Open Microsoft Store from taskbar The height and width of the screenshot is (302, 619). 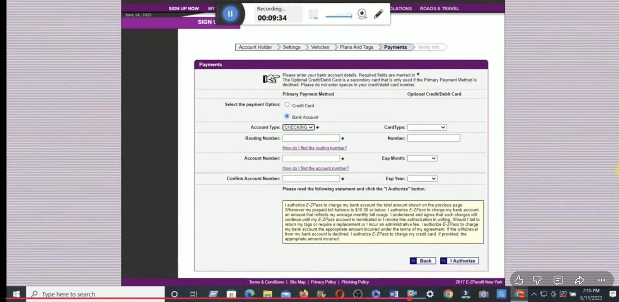coord(231,294)
